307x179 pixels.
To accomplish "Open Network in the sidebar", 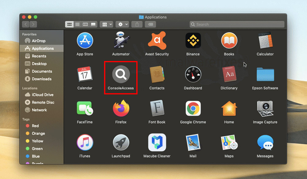I will tap(41, 110).
